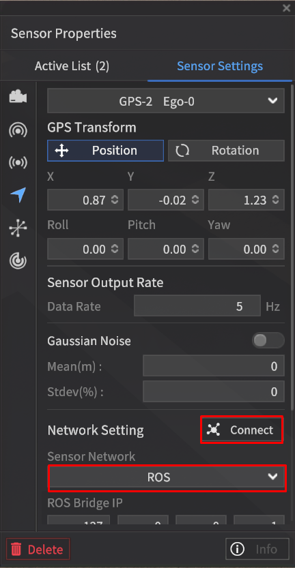Click the red trash Delete icon
This screenshot has width=295, height=568.
(16, 549)
